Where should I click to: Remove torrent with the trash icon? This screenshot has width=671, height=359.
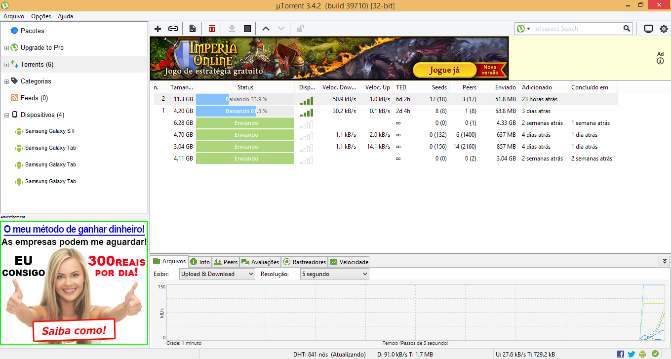[212, 29]
